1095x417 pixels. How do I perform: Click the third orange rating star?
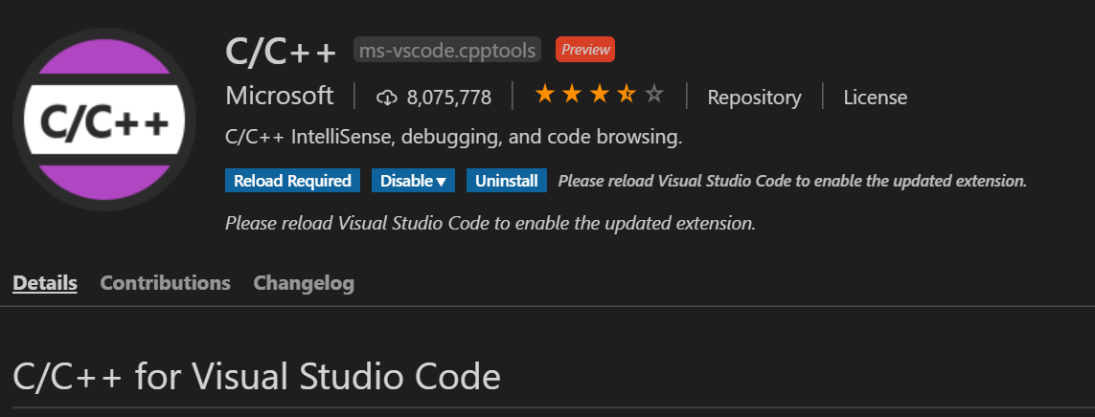(599, 95)
